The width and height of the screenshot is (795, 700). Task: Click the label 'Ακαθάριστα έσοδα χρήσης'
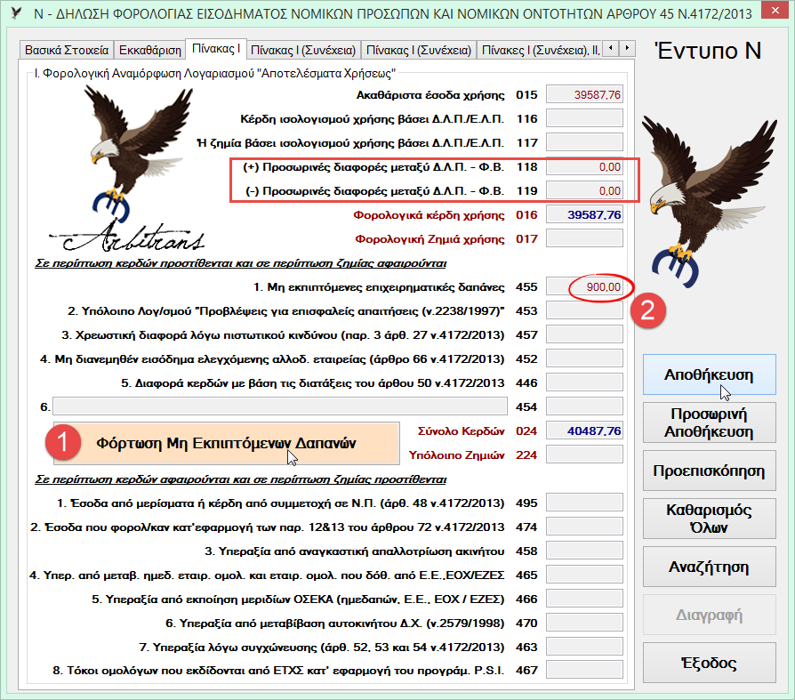430,95
